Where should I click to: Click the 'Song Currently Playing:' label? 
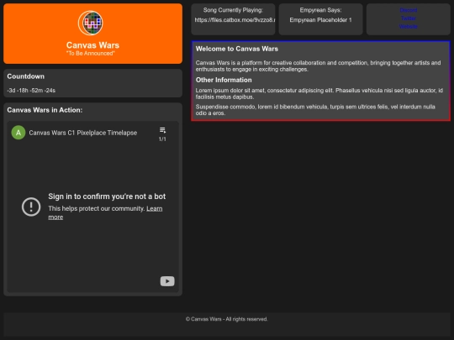click(233, 10)
